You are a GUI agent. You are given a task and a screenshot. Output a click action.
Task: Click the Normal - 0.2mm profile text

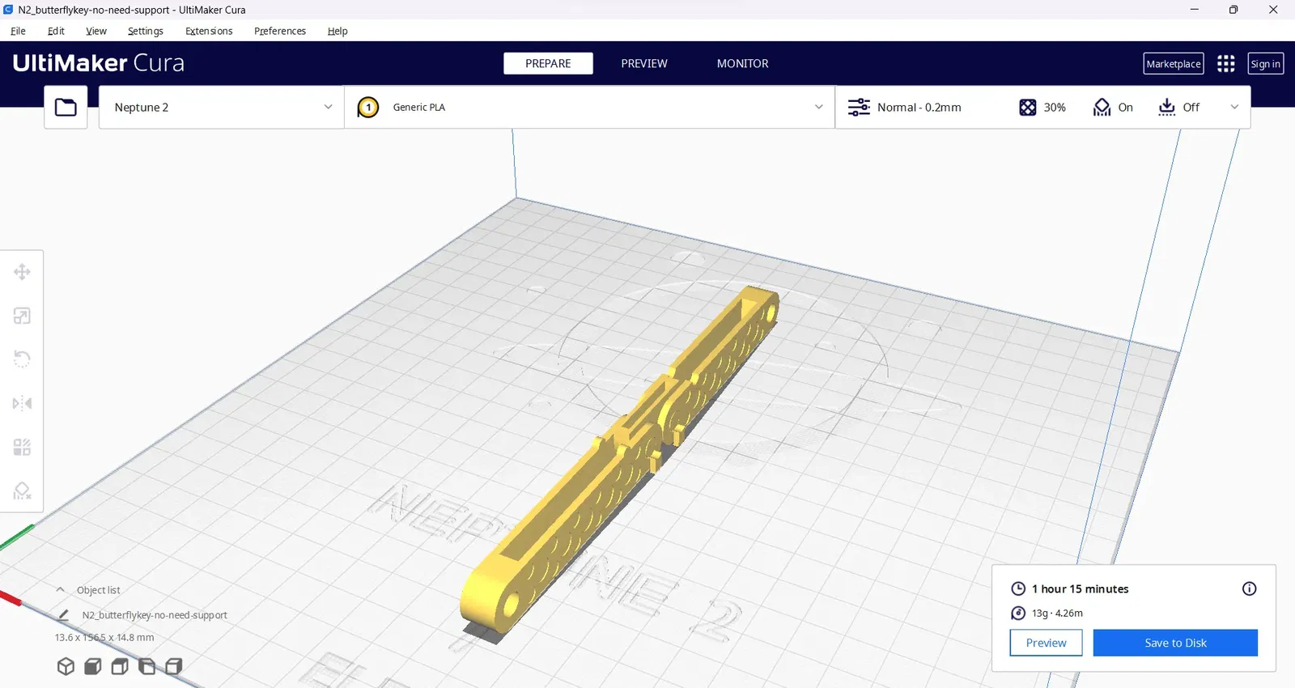pos(919,107)
